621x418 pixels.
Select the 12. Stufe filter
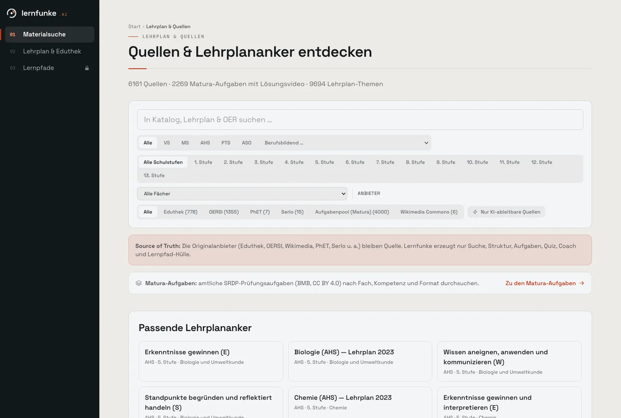542,162
